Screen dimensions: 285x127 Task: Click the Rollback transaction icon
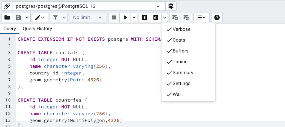click(x=186, y=17)
